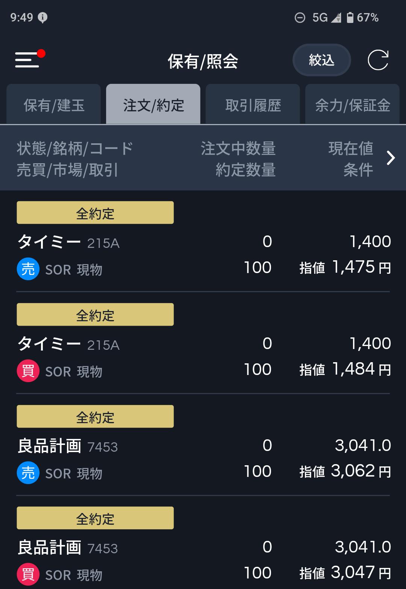The height and width of the screenshot is (589, 406).
Task: Tap the 状態/銘柄/コード column header
Action: [75, 149]
